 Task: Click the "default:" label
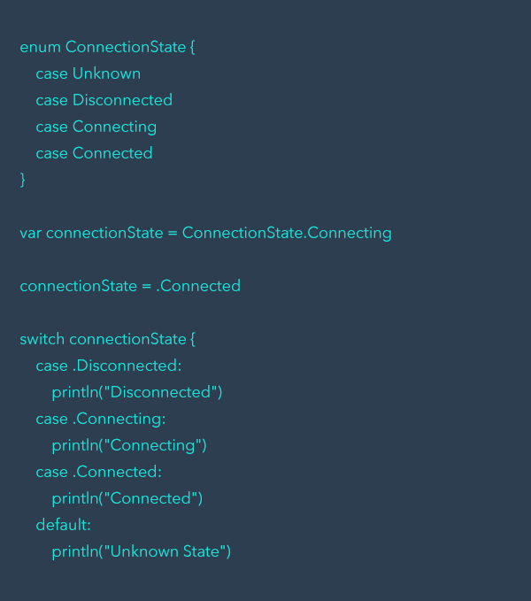63,525
